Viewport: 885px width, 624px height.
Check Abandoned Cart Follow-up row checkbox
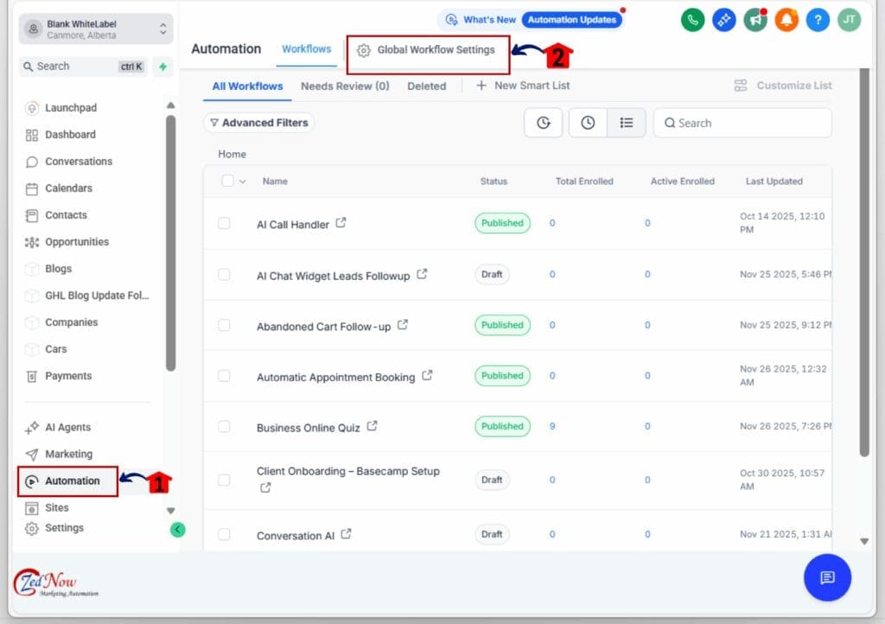(224, 325)
